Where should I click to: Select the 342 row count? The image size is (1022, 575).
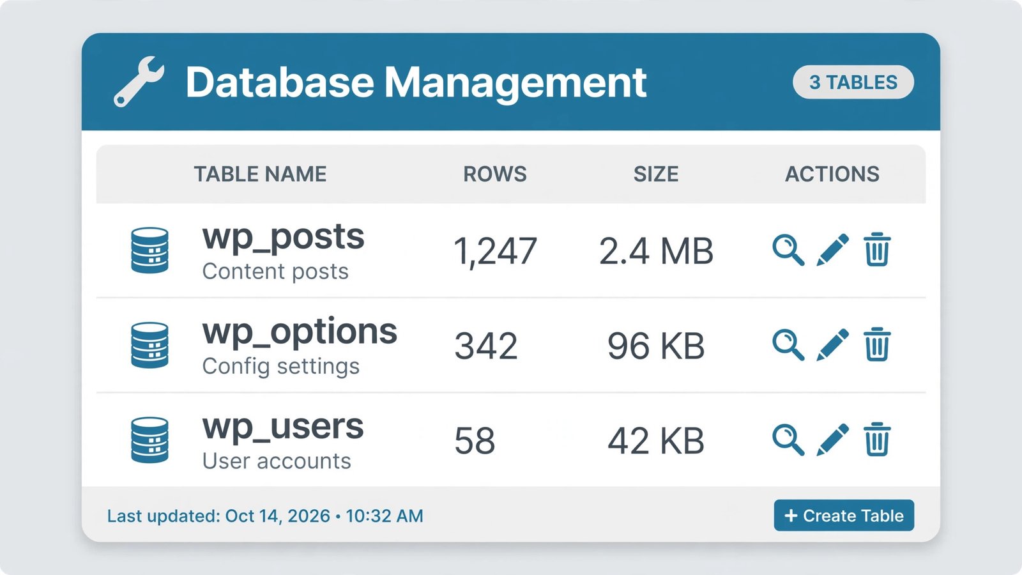click(486, 346)
